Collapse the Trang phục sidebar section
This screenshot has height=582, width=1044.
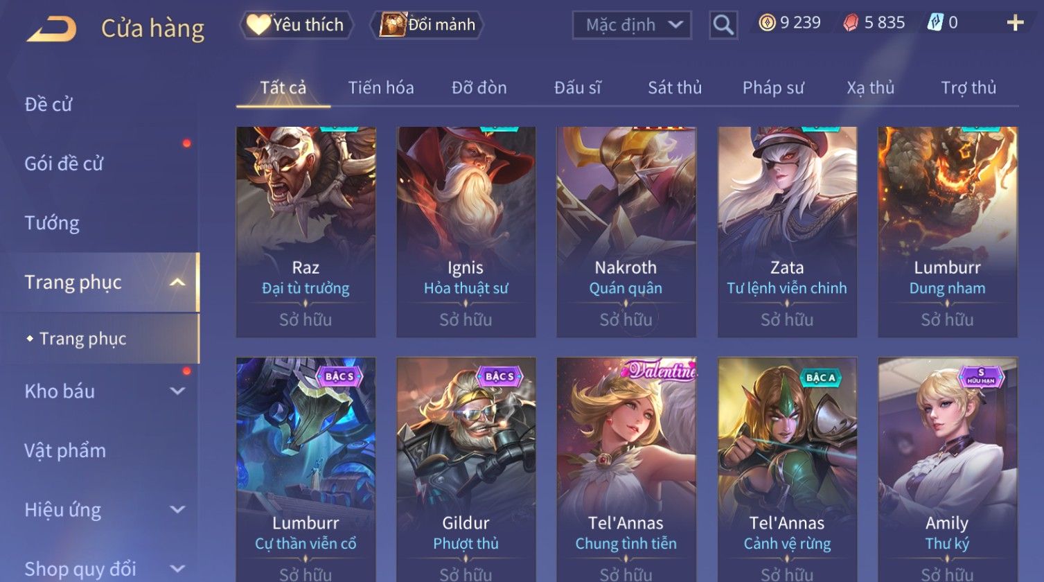tap(177, 282)
